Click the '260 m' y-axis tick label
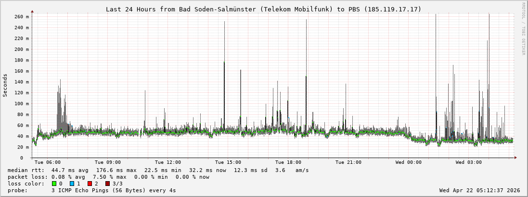The image size is (528, 197). pyautogui.click(x=22, y=17)
